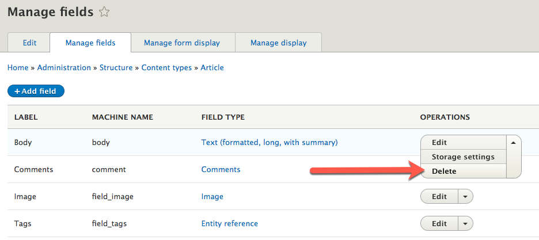Open Text (formatted, long, with summary) link
The width and height of the screenshot is (539, 240).
(269, 142)
